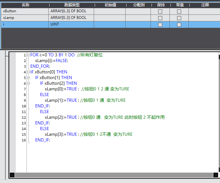This screenshot has height=183, width=220.
Task: Collapse the IF xButton[1] block fold
Action: point(28,78)
